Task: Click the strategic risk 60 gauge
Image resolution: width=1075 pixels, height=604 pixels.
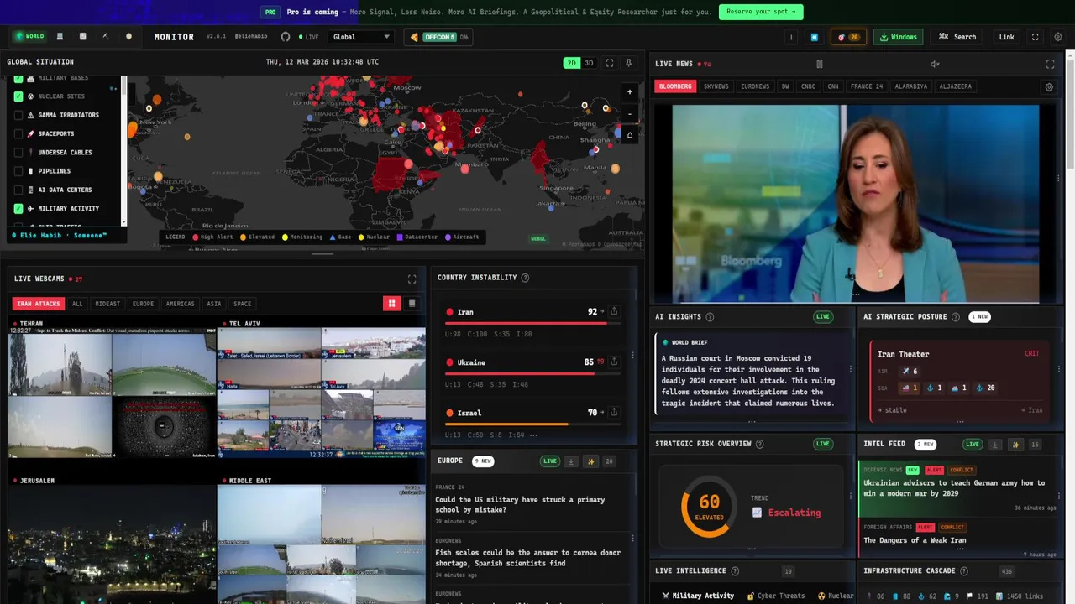Action: [709, 505]
